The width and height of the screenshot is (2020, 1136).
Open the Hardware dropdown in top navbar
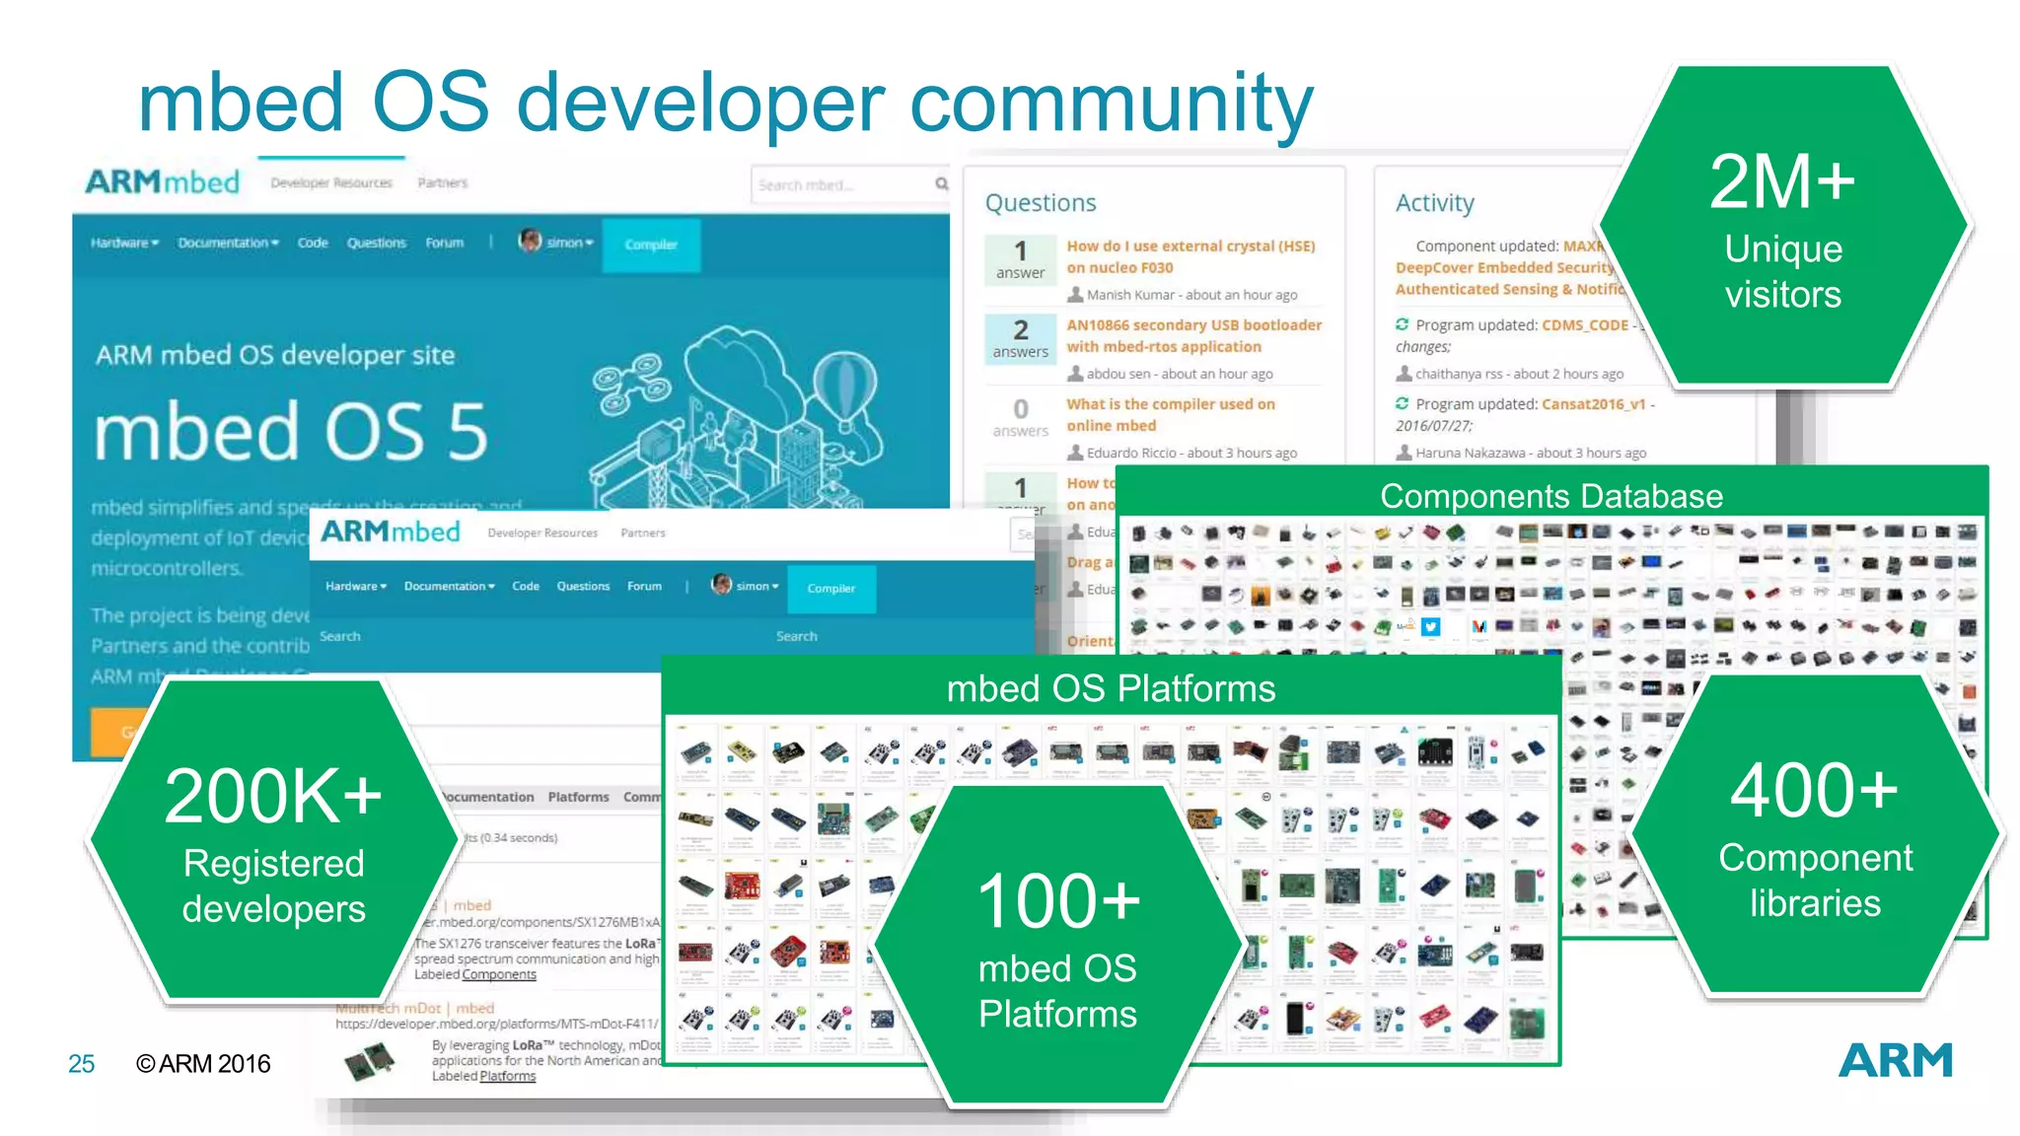(x=124, y=243)
